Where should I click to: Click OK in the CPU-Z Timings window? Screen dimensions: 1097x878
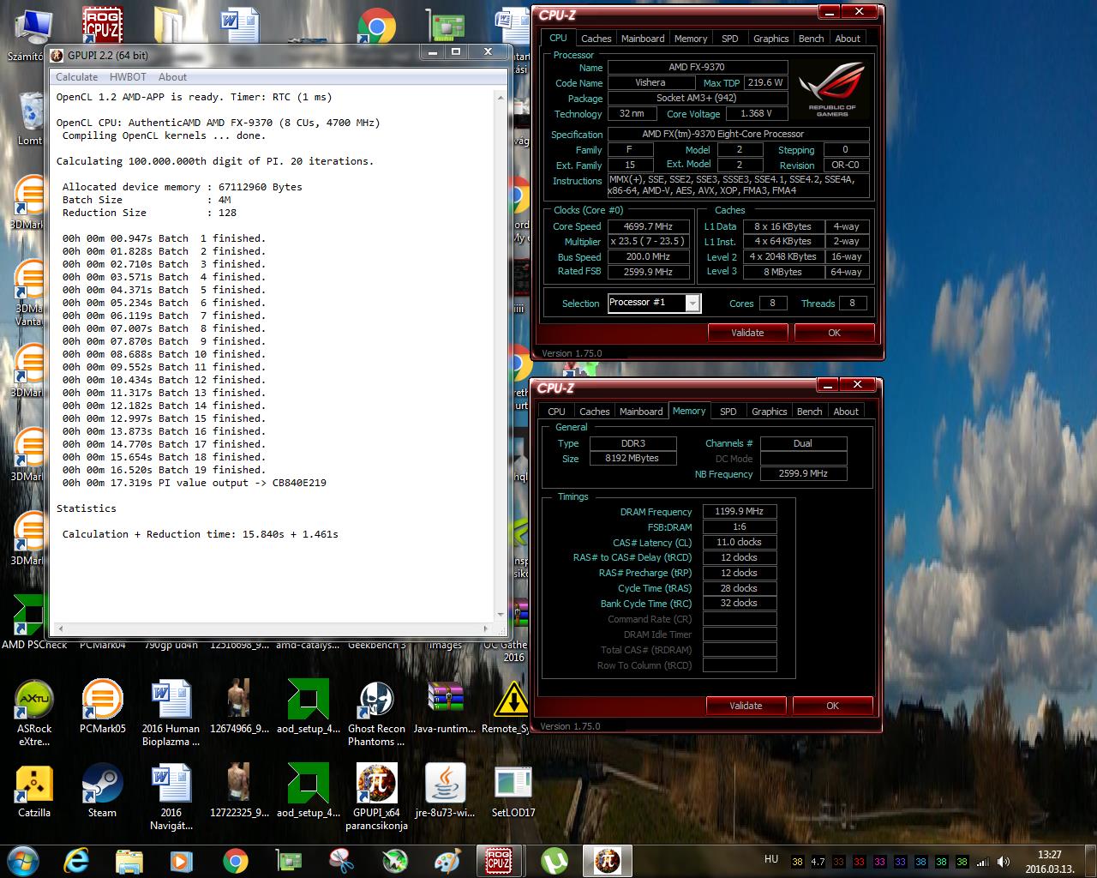(x=832, y=706)
